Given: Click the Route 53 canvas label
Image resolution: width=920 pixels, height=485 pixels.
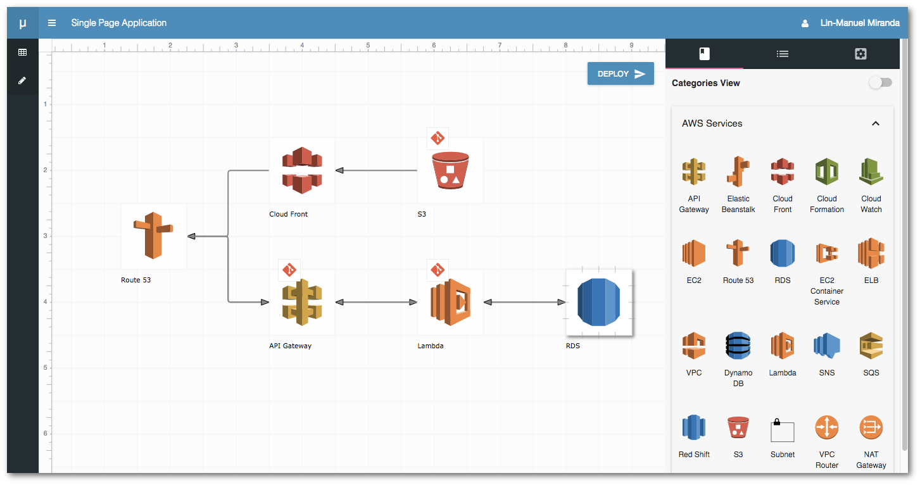Looking at the screenshot, I should pyautogui.click(x=136, y=280).
